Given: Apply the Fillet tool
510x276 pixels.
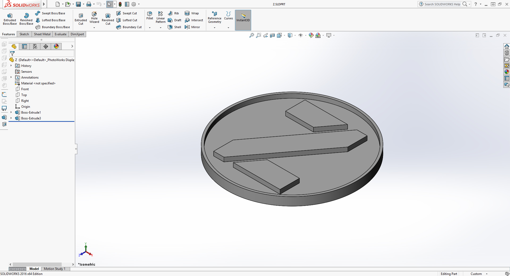Looking at the screenshot, I should (x=150, y=15).
